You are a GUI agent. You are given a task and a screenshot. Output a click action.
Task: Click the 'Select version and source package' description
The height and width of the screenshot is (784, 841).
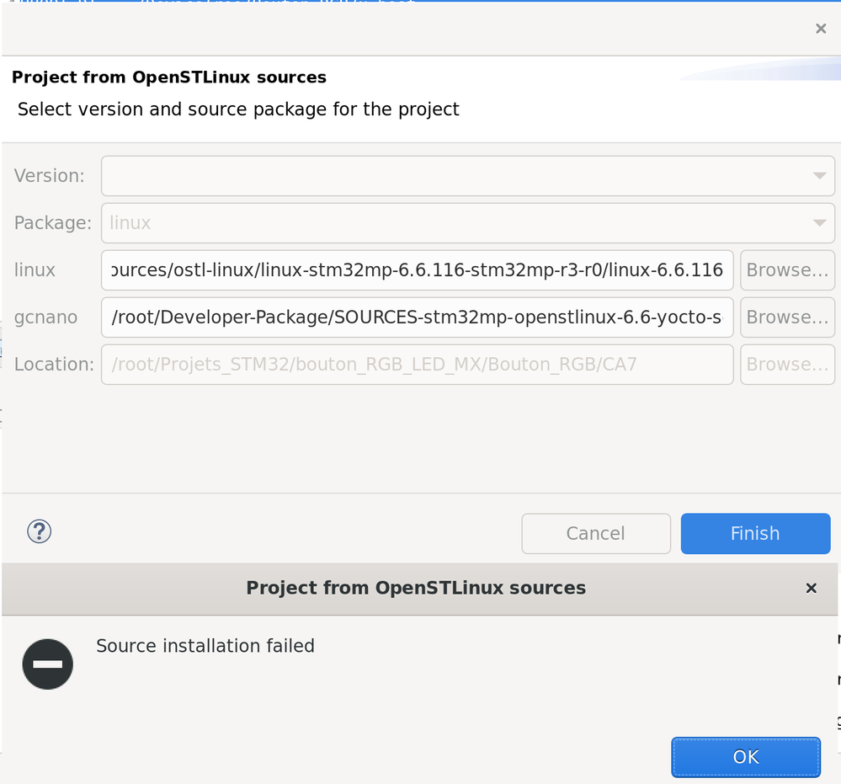tap(238, 109)
